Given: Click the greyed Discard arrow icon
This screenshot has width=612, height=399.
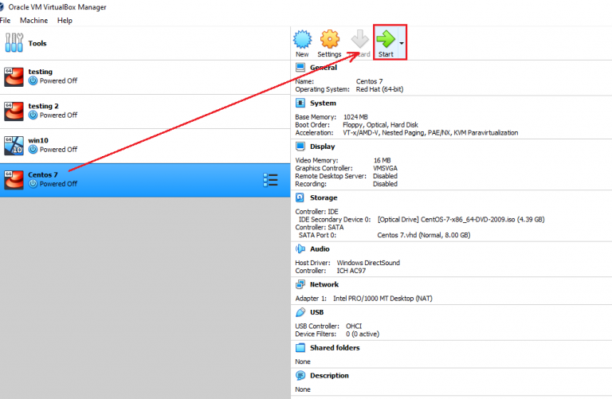Looking at the screenshot, I should pyautogui.click(x=359, y=39).
